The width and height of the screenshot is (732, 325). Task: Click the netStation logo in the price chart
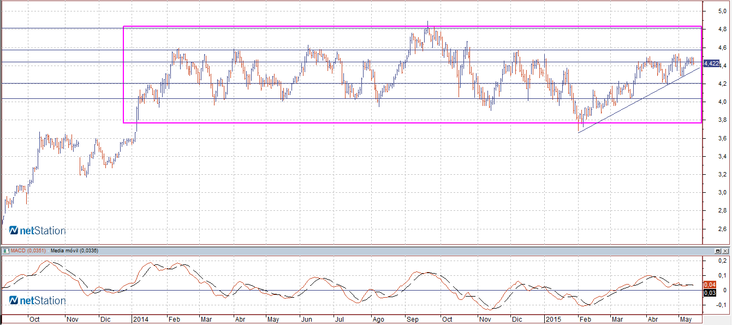[x=37, y=231]
